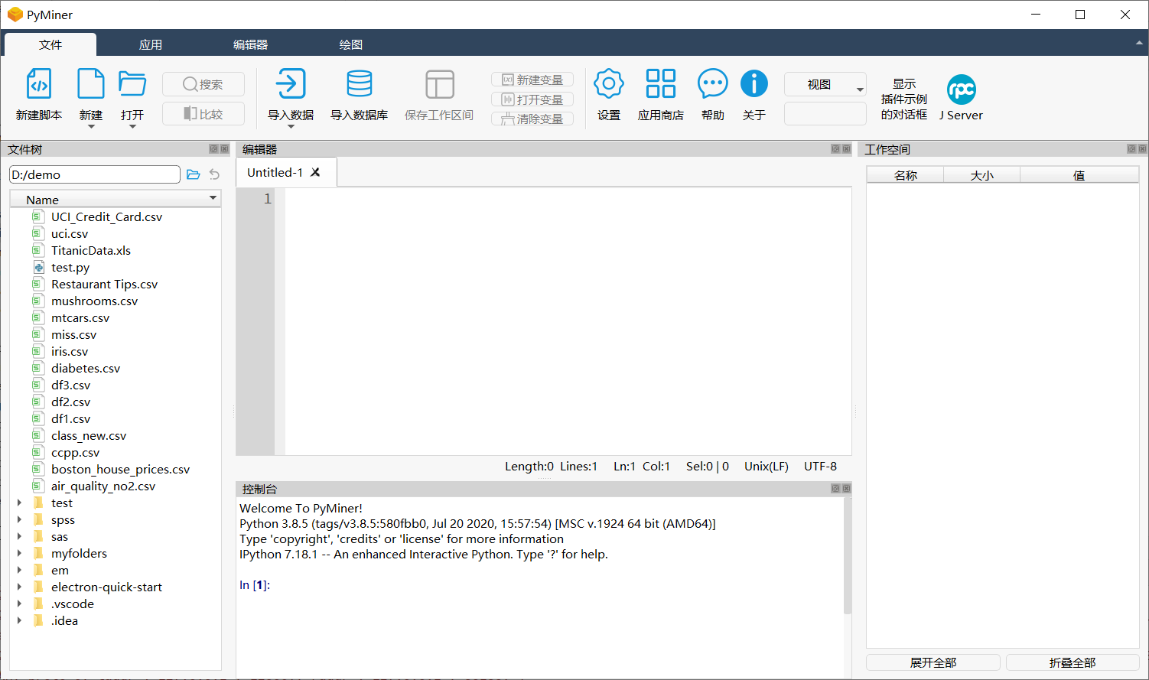Expand the test folder
Screen dimensions: 1149x680
(x=19, y=503)
